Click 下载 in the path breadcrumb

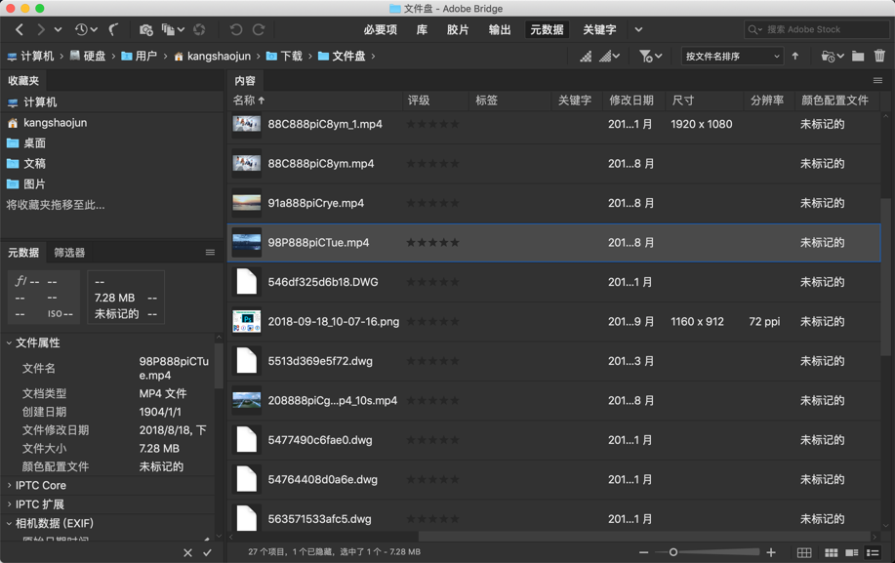coord(291,57)
